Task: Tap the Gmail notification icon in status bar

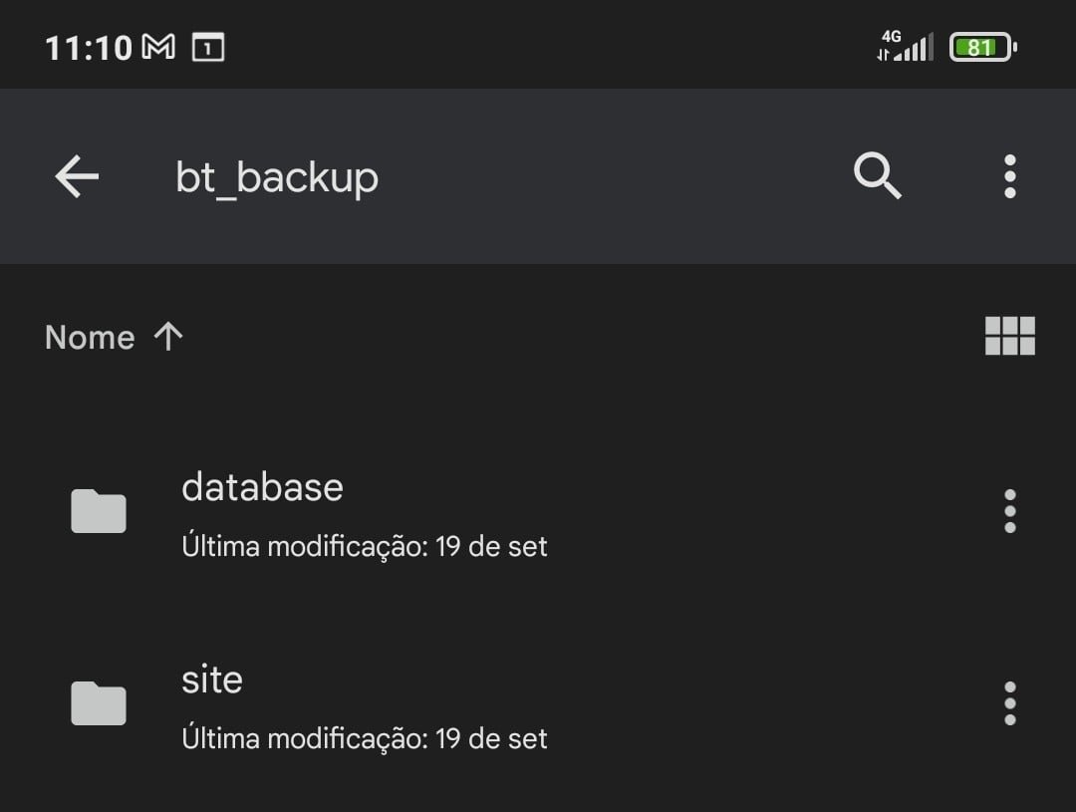Action: 159,47
